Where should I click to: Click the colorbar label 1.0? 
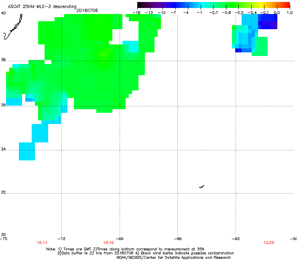(290, 13)
